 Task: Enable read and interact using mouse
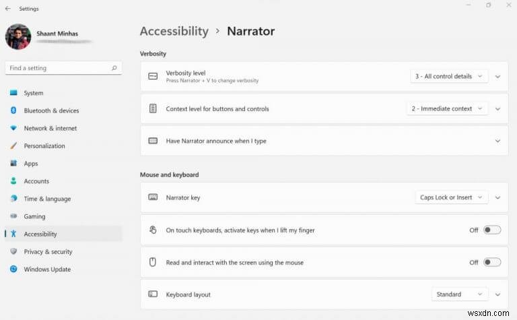(492, 262)
